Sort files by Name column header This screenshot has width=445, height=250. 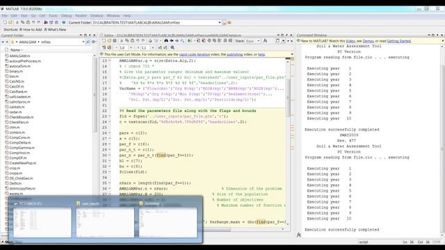click(17, 50)
